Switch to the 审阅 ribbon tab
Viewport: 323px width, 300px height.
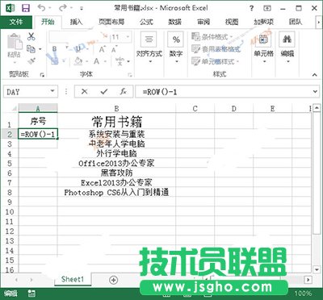203,22
